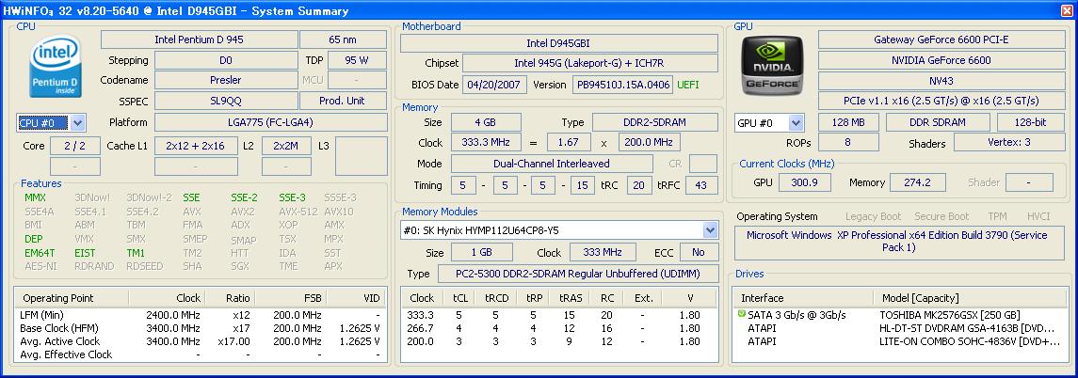This screenshot has height=378, width=1078.
Task: Click the tRFC 43 timing value
Action: coord(701,185)
